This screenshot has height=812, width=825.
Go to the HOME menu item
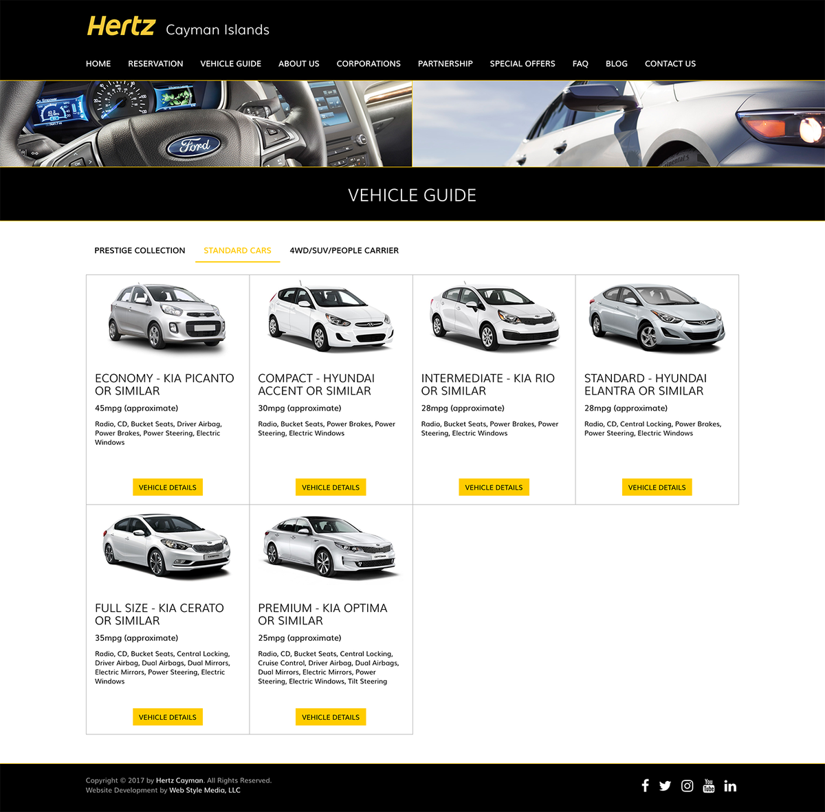[x=98, y=63]
